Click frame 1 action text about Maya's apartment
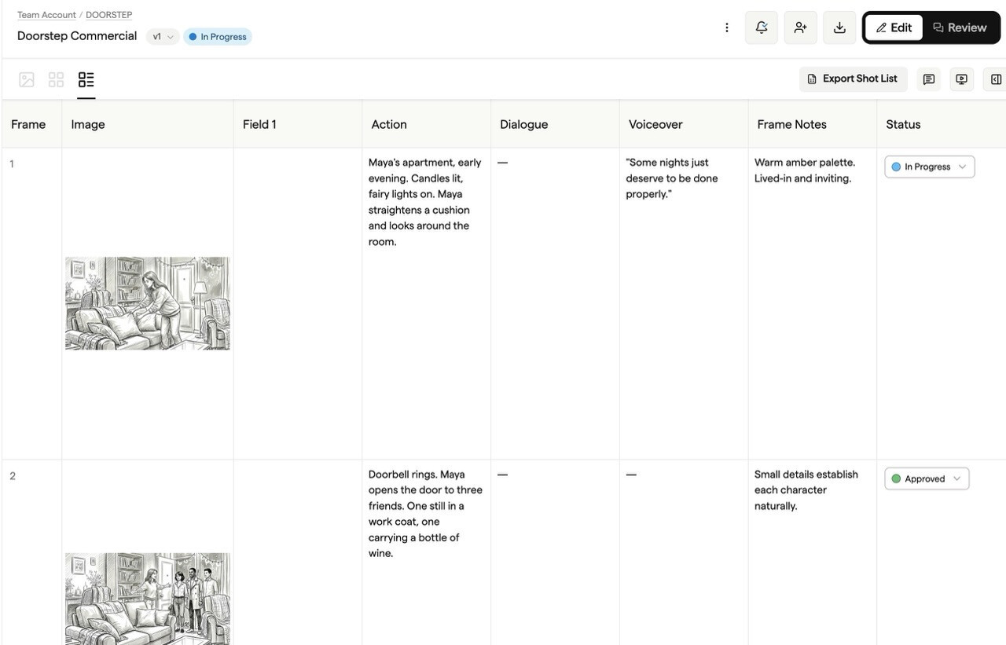 (x=425, y=202)
